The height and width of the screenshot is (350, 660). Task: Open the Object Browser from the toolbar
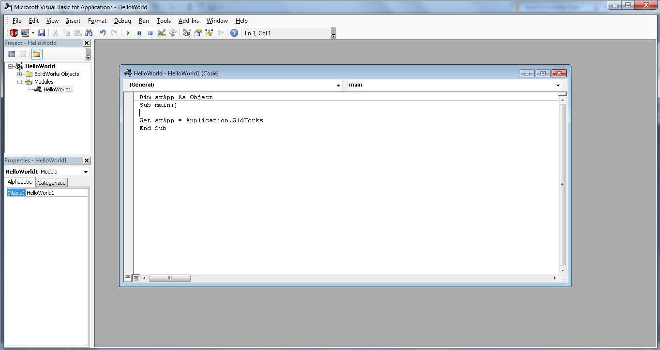click(x=208, y=32)
